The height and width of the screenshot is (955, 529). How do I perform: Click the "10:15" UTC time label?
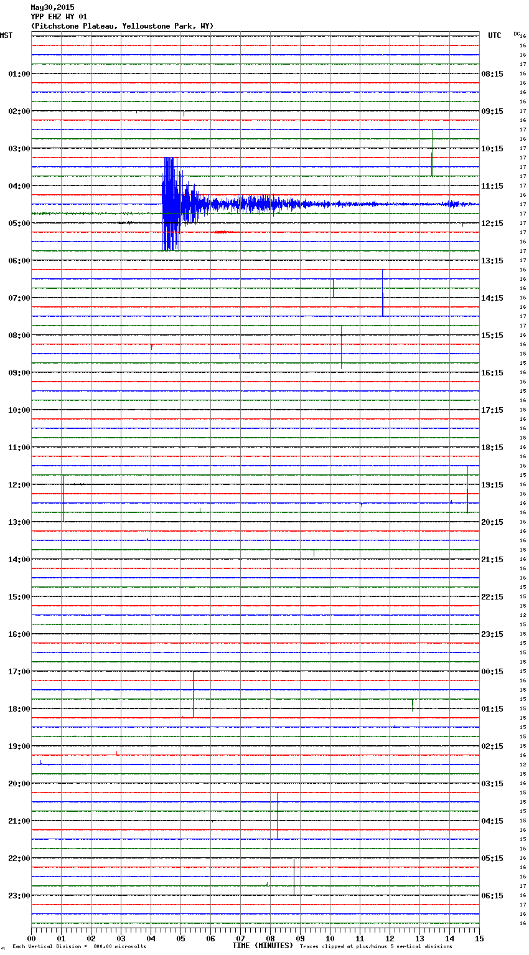[492, 149]
